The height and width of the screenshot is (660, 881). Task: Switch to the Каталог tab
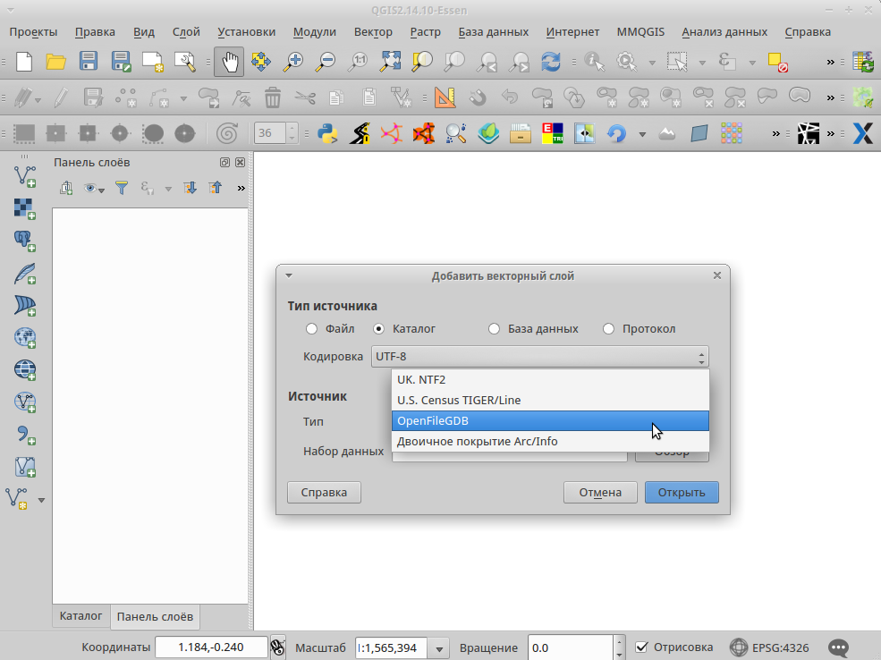(x=80, y=616)
